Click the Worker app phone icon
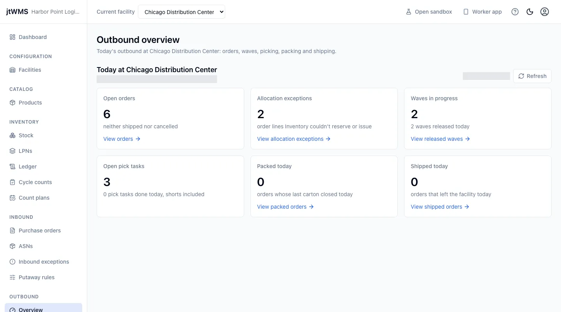Image resolution: width=561 pixels, height=312 pixels. click(x=466, y=12)
